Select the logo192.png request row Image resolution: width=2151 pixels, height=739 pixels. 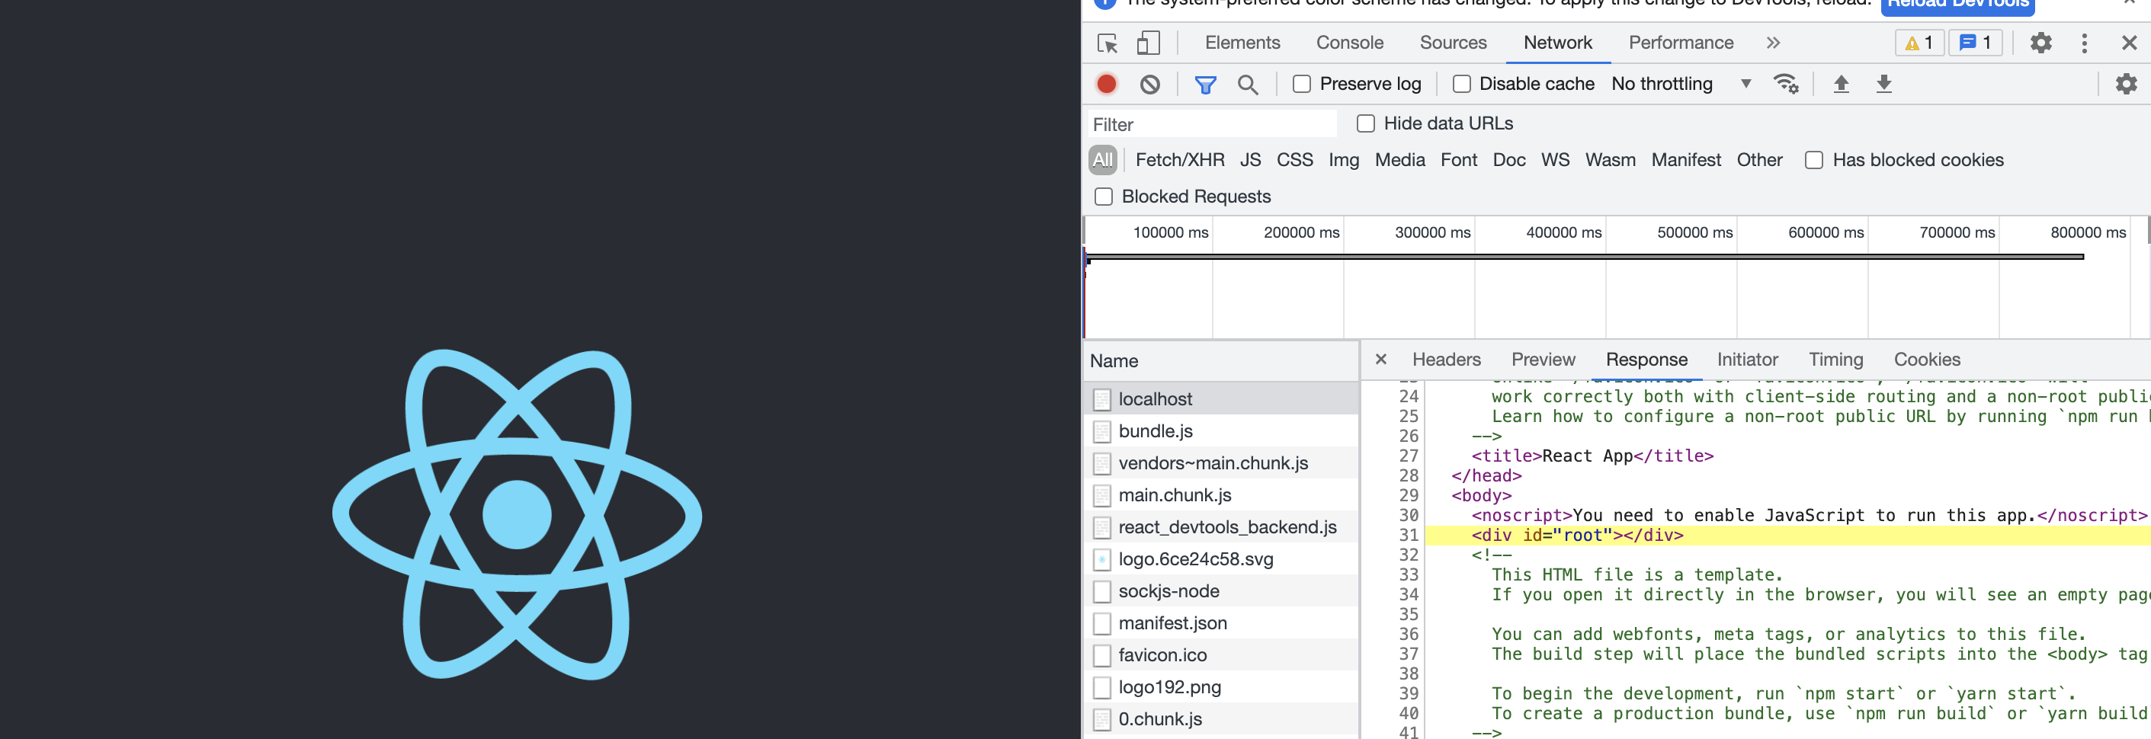click(1221, 687)
